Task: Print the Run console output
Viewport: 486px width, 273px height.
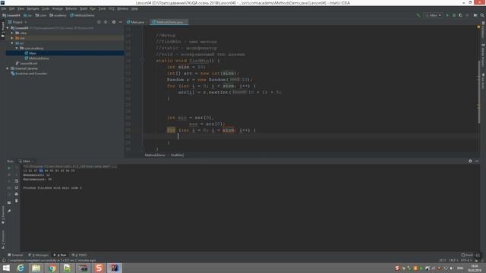Action: [17, 194]
